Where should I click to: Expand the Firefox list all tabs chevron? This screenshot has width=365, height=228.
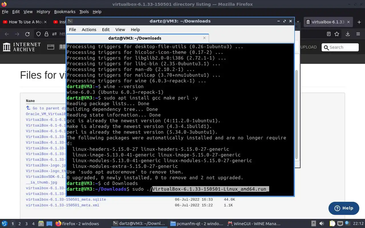(298, 22)
